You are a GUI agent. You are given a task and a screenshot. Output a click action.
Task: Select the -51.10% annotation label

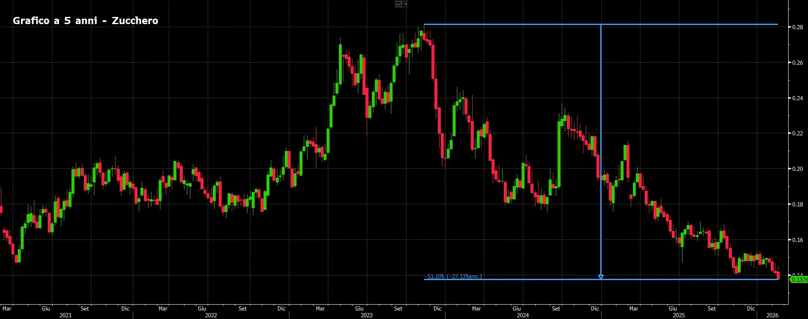click(x=453, y=276)
